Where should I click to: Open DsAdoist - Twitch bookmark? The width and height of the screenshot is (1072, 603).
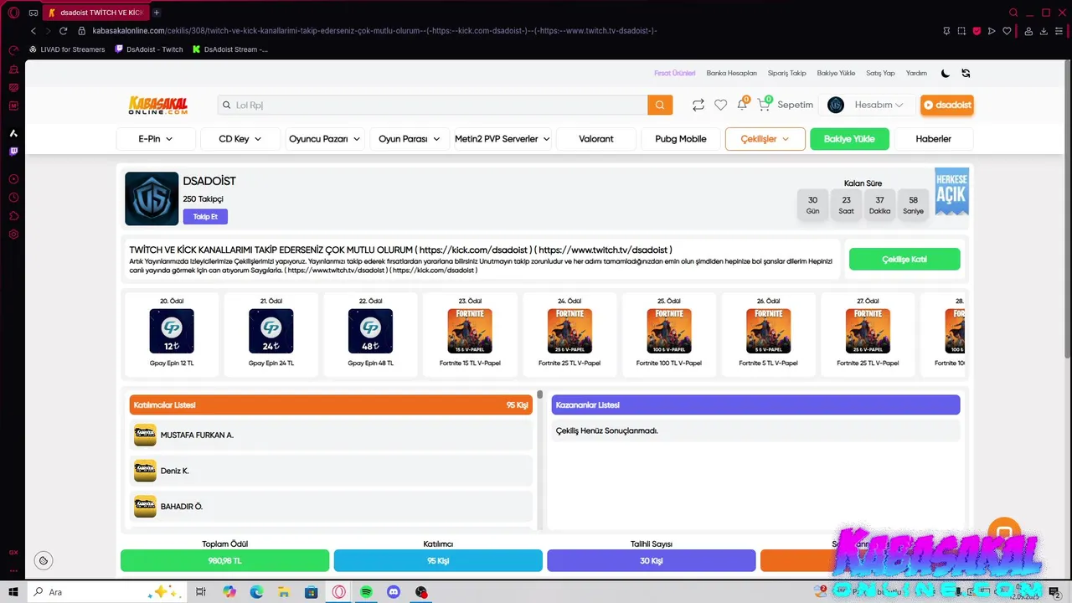click(x=147, y=49)
